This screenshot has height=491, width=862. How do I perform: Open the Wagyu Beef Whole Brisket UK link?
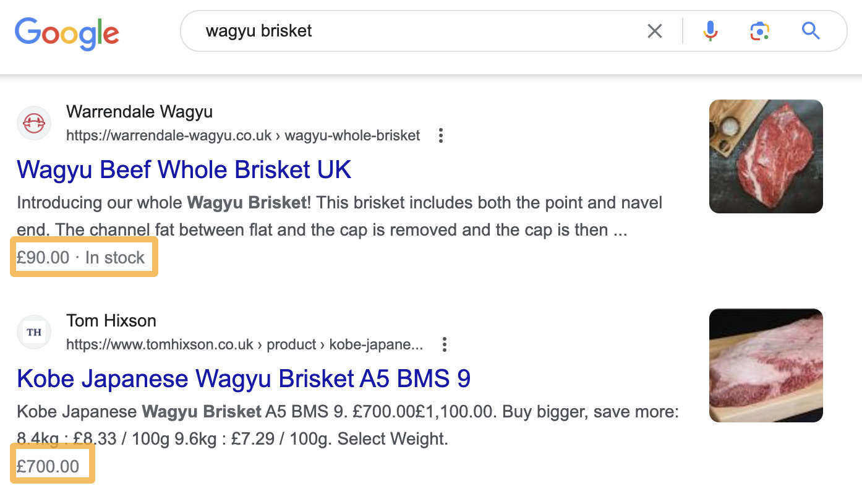184,169
